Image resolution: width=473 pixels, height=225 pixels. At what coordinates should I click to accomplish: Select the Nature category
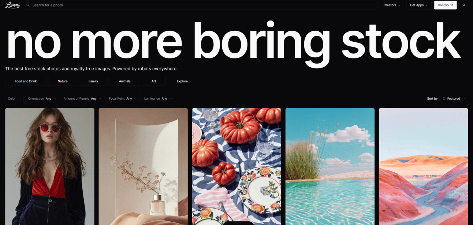pyautogui.click(x=63, y=81)
